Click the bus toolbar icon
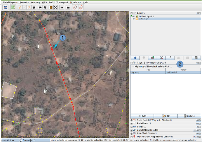The height and width of the screenshot is (142, 202). point(45,7)
